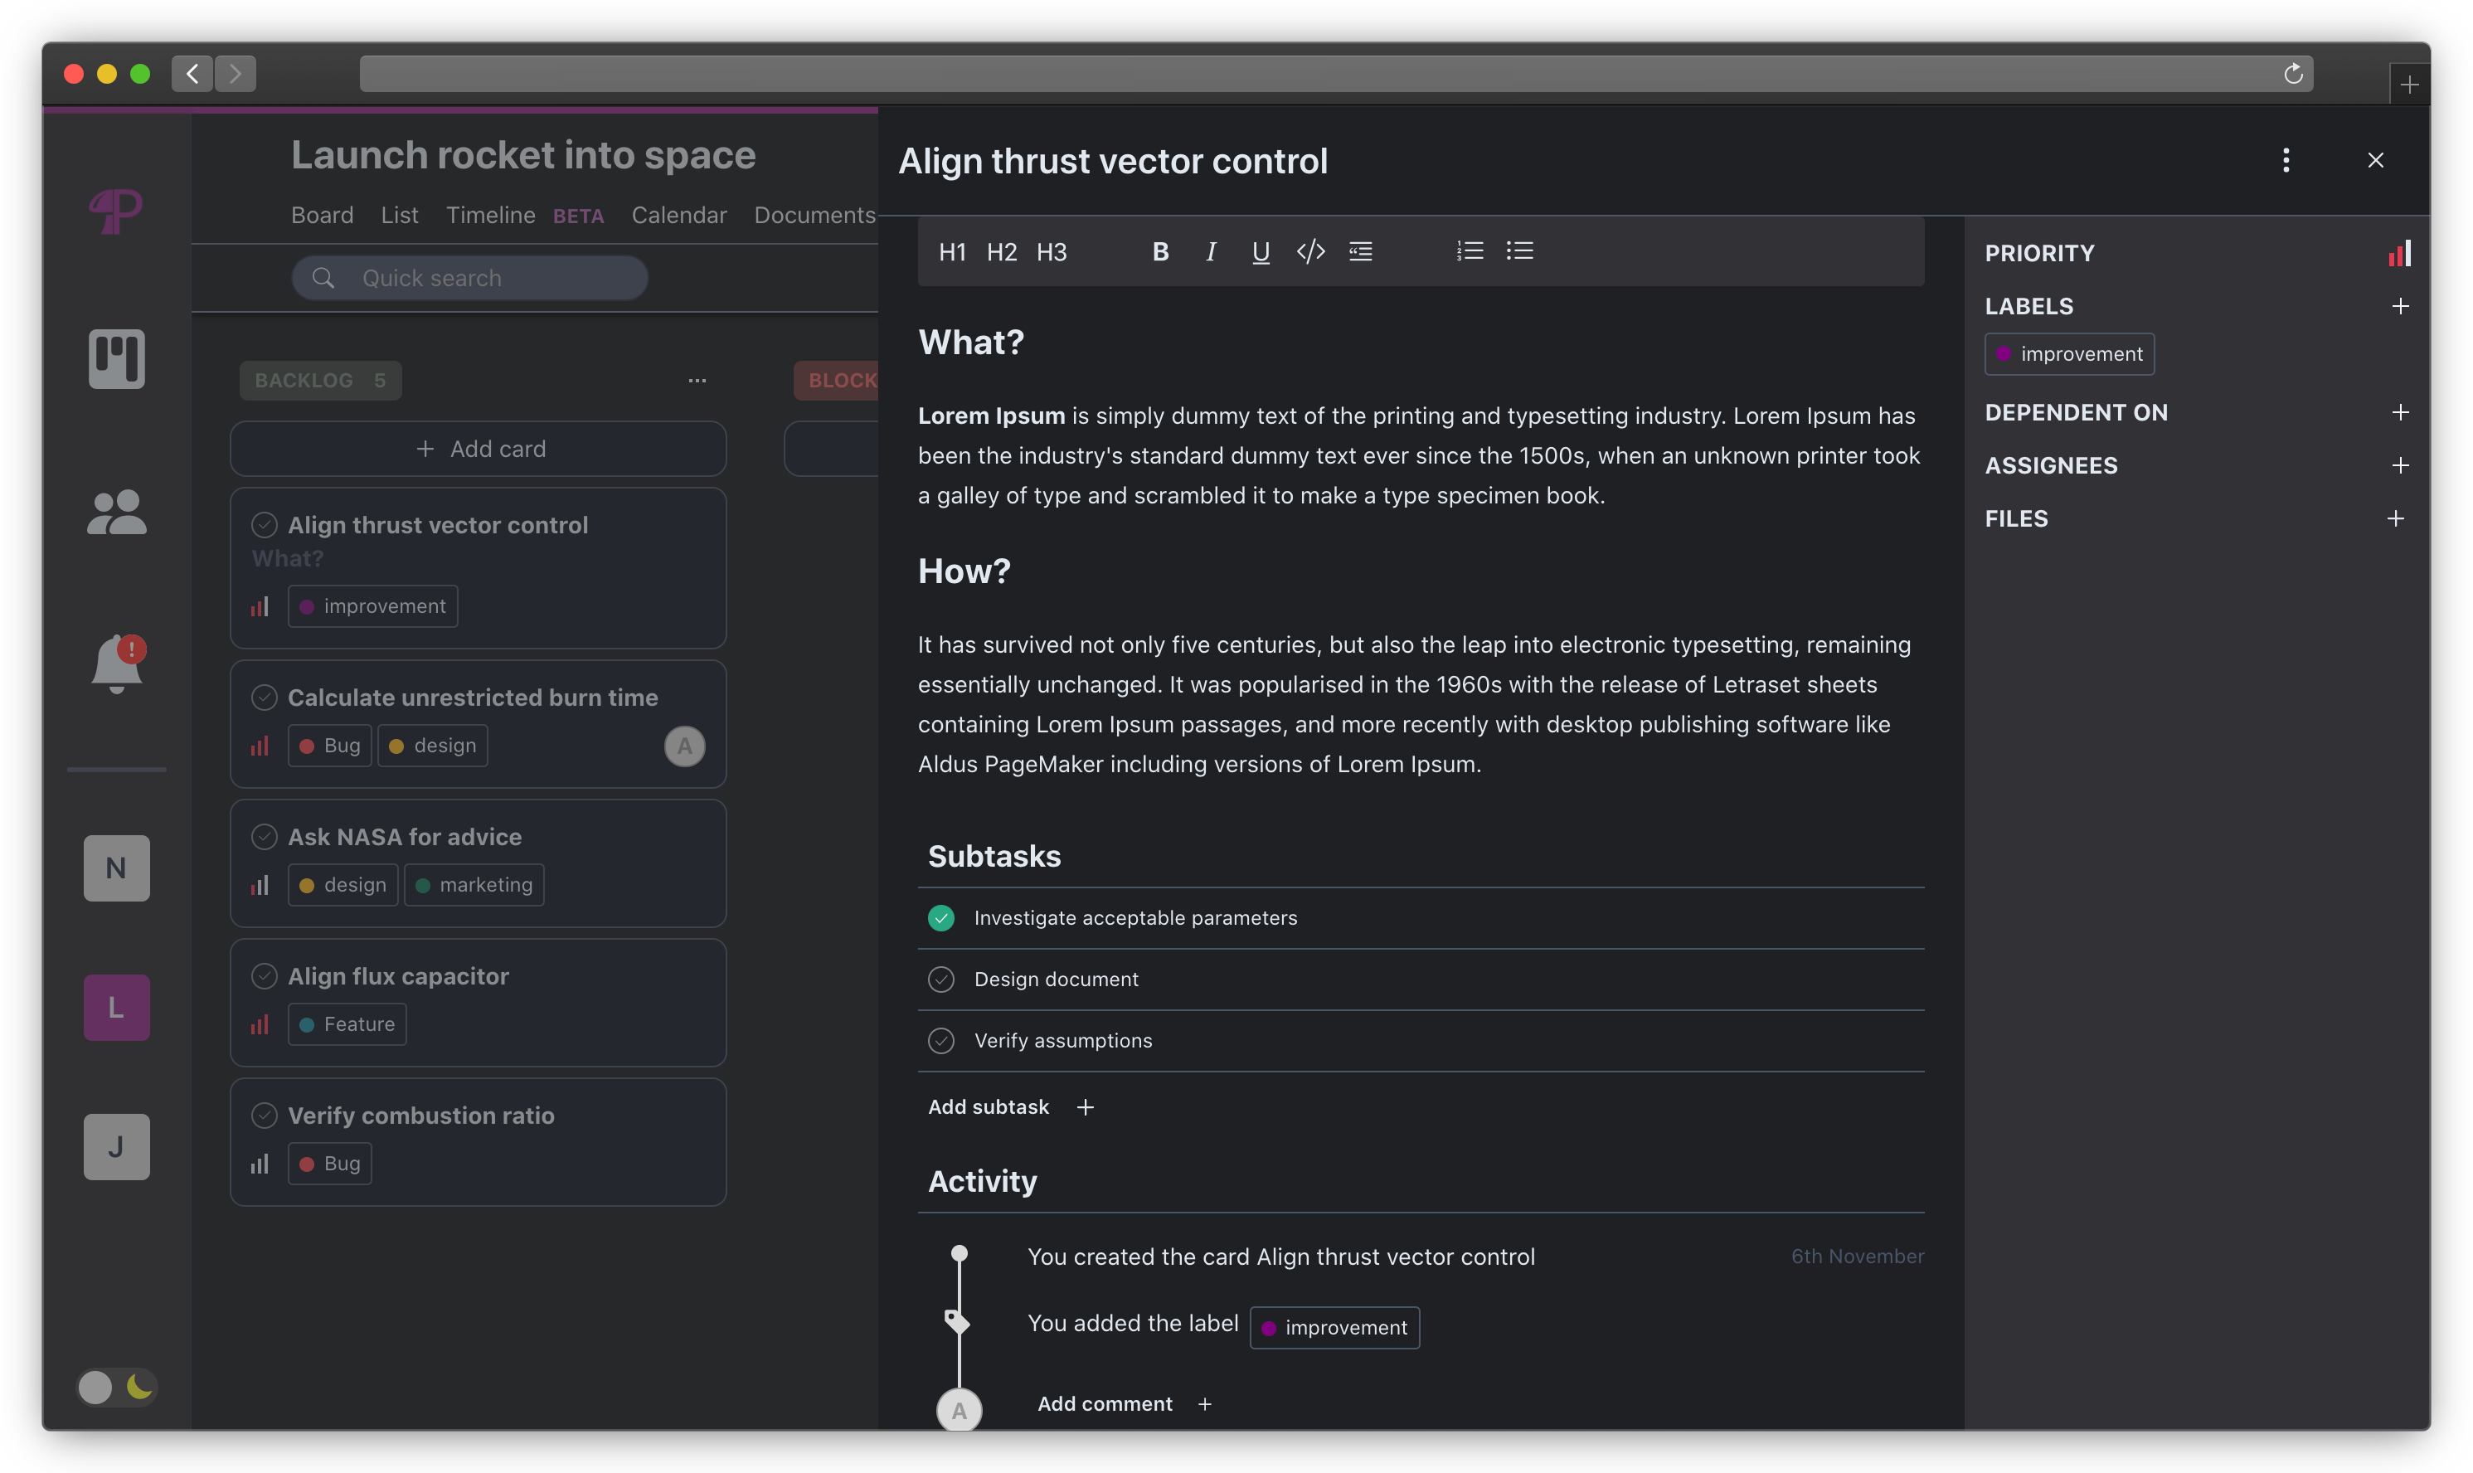Add a new label with plus

(2399, 307)
